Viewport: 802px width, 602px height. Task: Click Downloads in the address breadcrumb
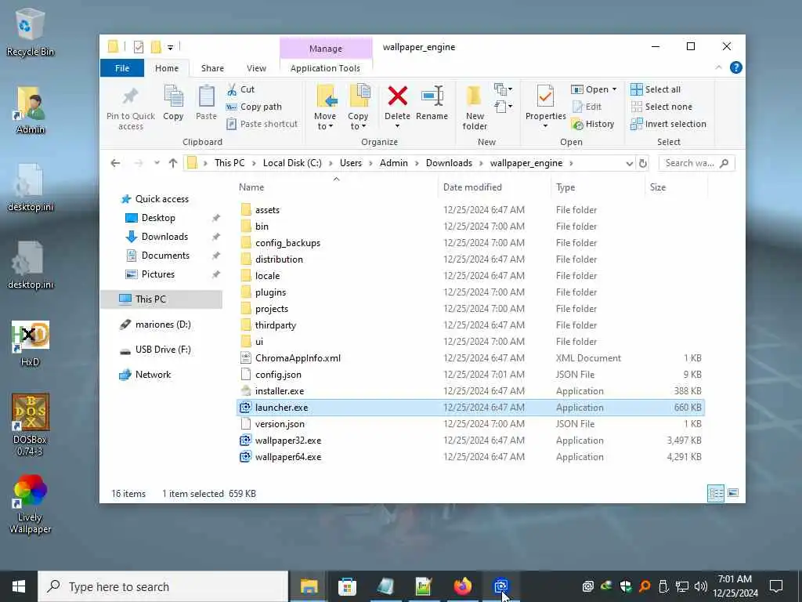[x=449, y=163]
